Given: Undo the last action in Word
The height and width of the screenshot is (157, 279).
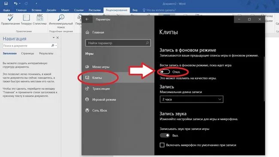Looking at the screenshot, I should pyautogui.click(x=15, y=3).
